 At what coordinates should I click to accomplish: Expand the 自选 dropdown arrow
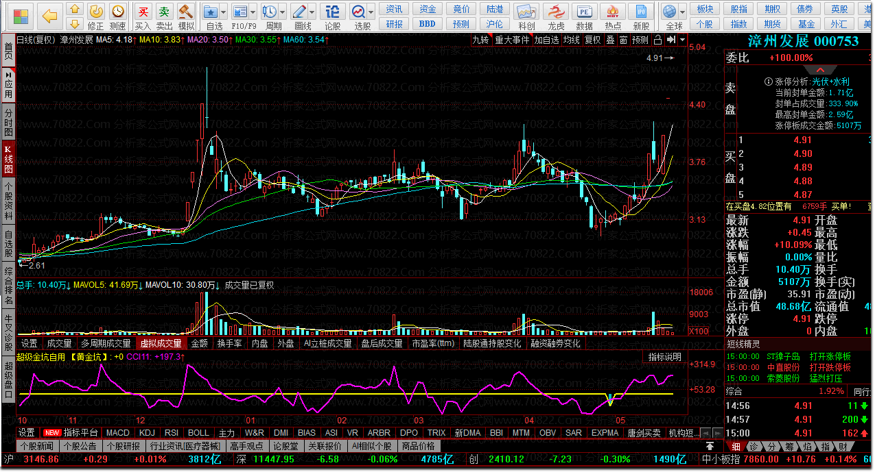coord(225,12)
